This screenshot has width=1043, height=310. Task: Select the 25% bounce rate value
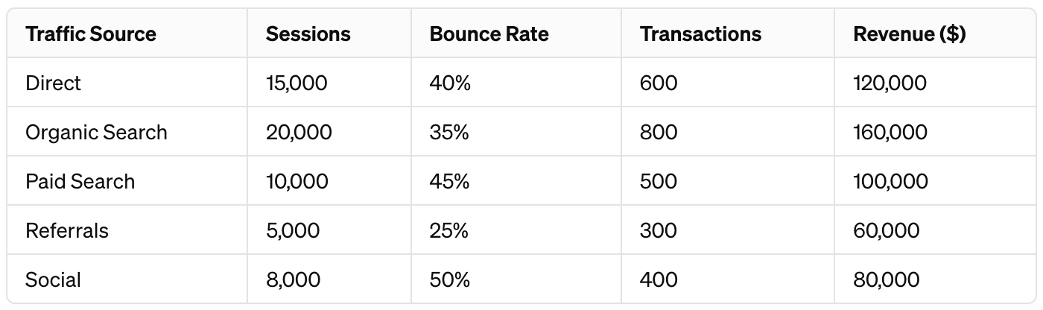click(448, 231)
